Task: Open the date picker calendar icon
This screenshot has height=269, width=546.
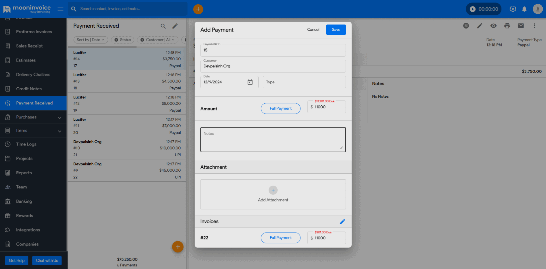Action: [x=250, y=82]
